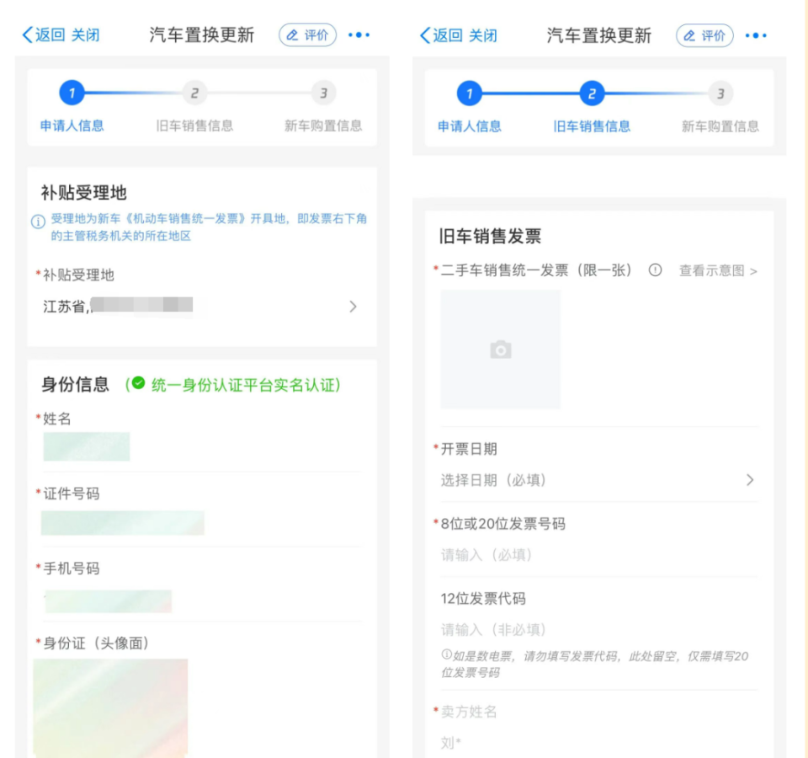The image size is (808, 758).
Task: Tap 关闭 in the right screen header
Action: (x=483, y=35)
